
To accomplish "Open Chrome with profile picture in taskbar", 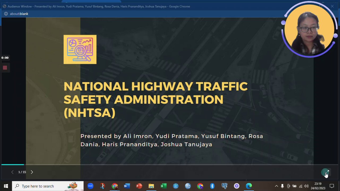I will (115, 186).
